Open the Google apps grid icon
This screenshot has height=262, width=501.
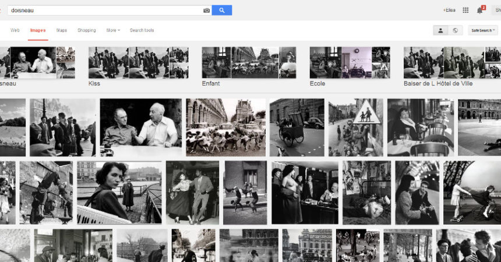(x=465, y=10)
